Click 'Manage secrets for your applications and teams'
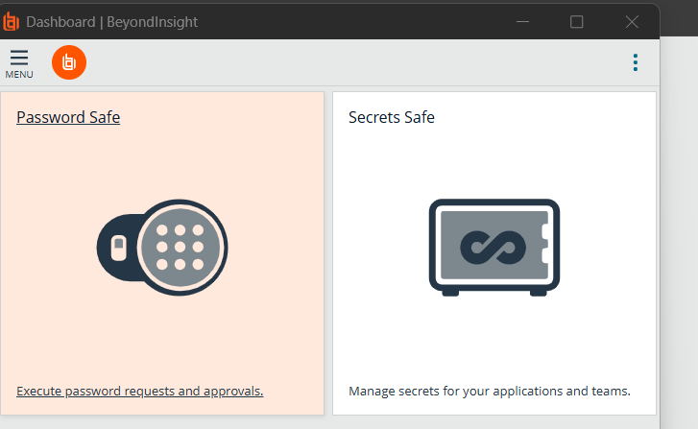 tap(490, 392)
